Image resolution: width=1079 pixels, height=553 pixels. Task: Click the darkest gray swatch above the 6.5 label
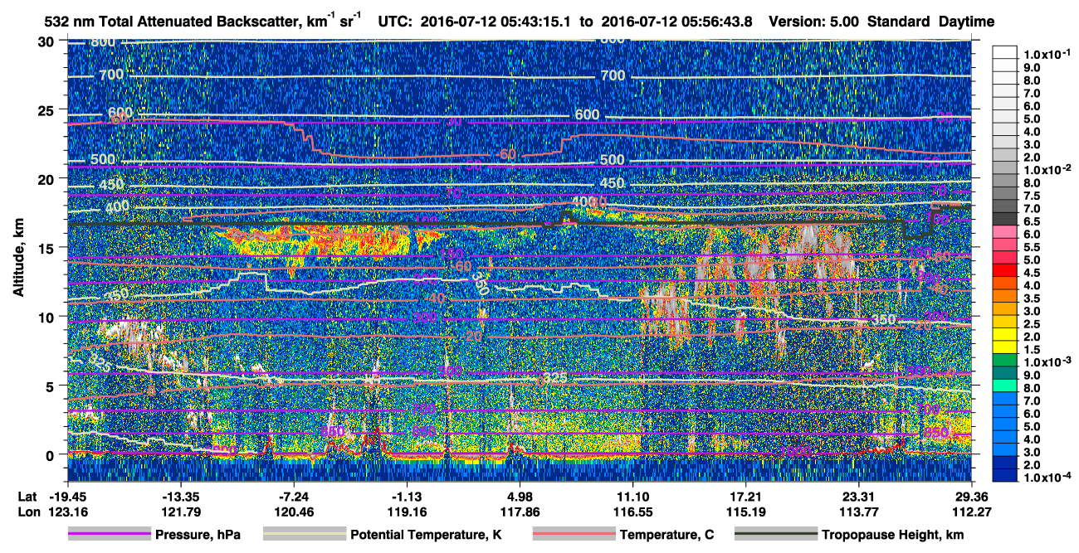point(1005,217)
